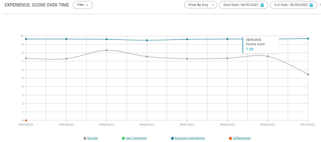321x142 pixels.
Task: Toggle User Sentiment series via legend link
Action: pos(136,138)
